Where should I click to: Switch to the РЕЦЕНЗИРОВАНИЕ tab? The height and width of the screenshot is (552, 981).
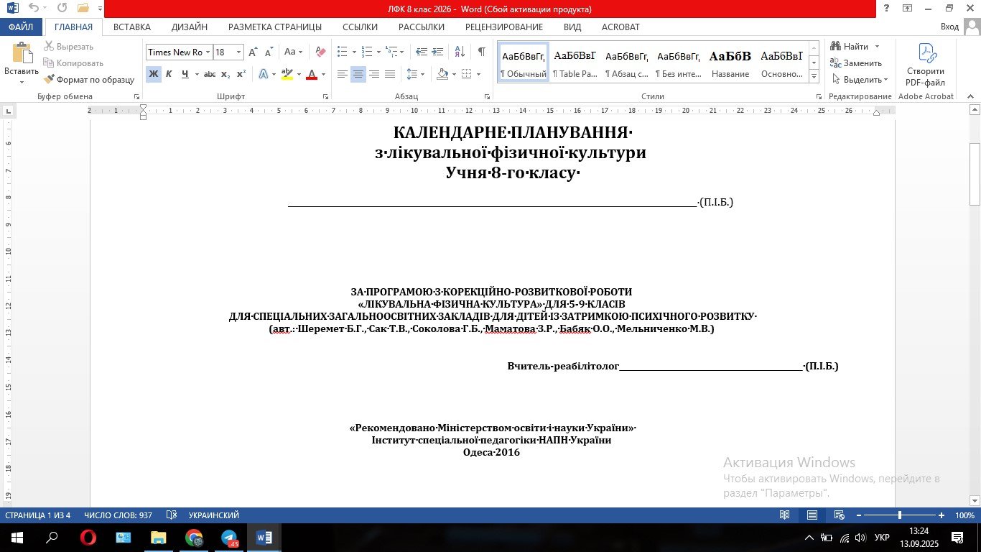click(503, 27)
